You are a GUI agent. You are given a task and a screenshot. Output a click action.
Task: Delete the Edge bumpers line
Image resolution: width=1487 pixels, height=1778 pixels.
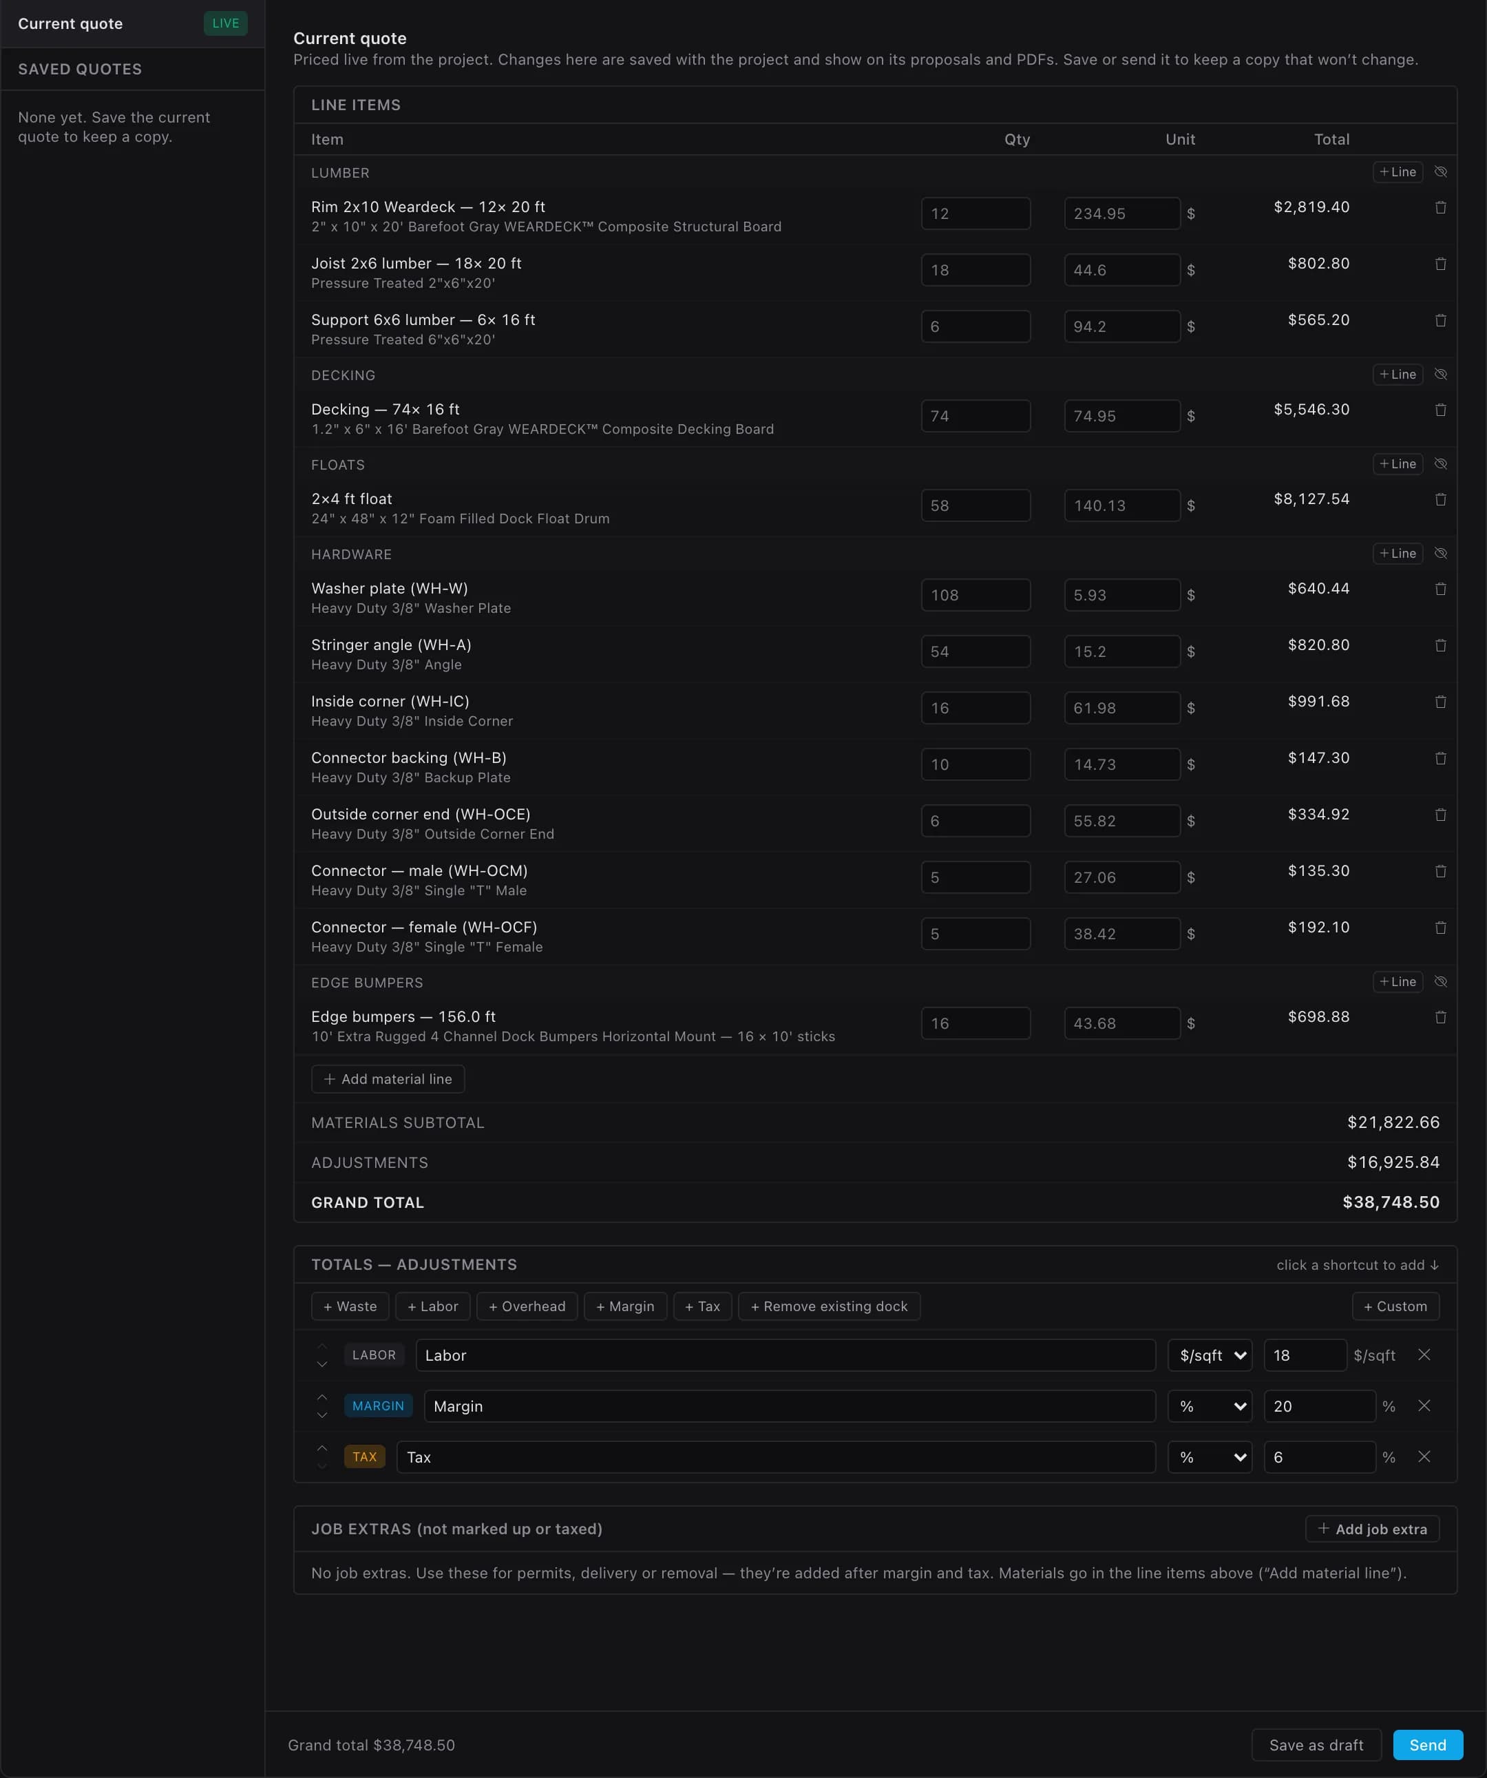pos(1440,1018)
